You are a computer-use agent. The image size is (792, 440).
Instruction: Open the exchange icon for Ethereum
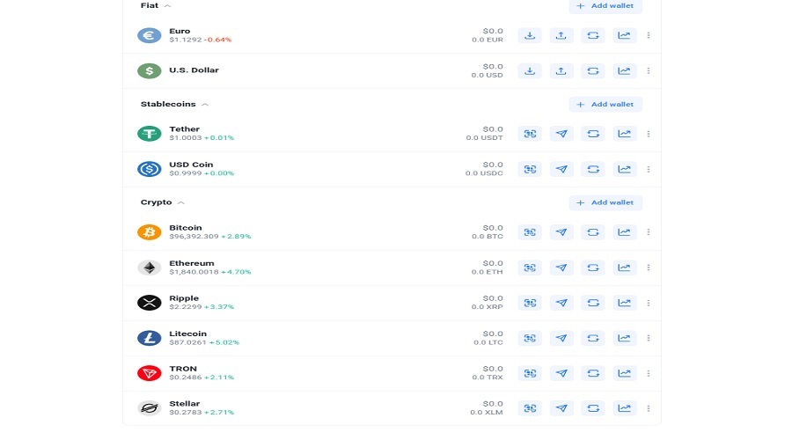point(592,268)
